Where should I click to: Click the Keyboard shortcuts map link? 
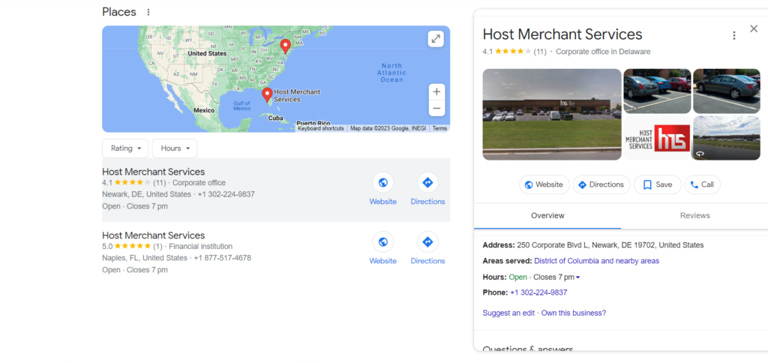(x=321, y=128)
